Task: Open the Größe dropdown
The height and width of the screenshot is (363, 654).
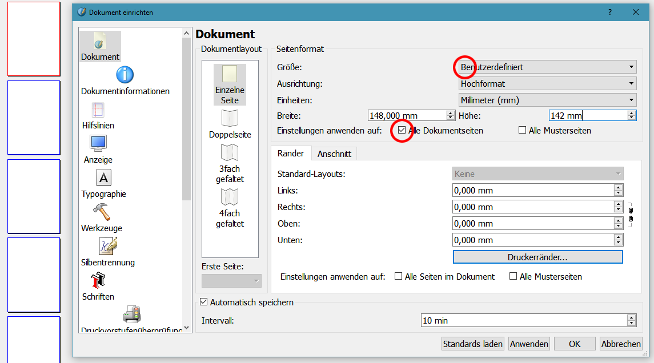Action: [547, 67]
